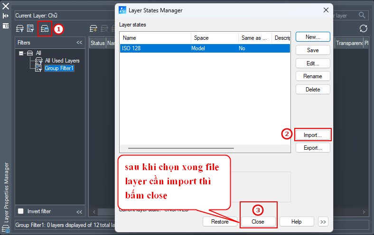Image resolution: width=374 pixels, height=235 pixels.
Task: Close the Layer Properties Manager palette
Action: coord(6,6)
